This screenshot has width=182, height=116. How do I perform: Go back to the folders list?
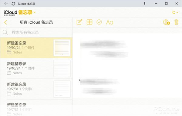[6, 22]
